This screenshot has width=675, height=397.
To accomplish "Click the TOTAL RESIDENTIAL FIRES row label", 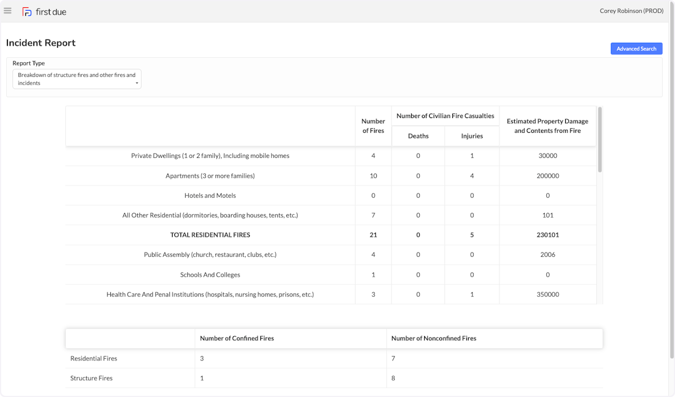I will (210, 235).
